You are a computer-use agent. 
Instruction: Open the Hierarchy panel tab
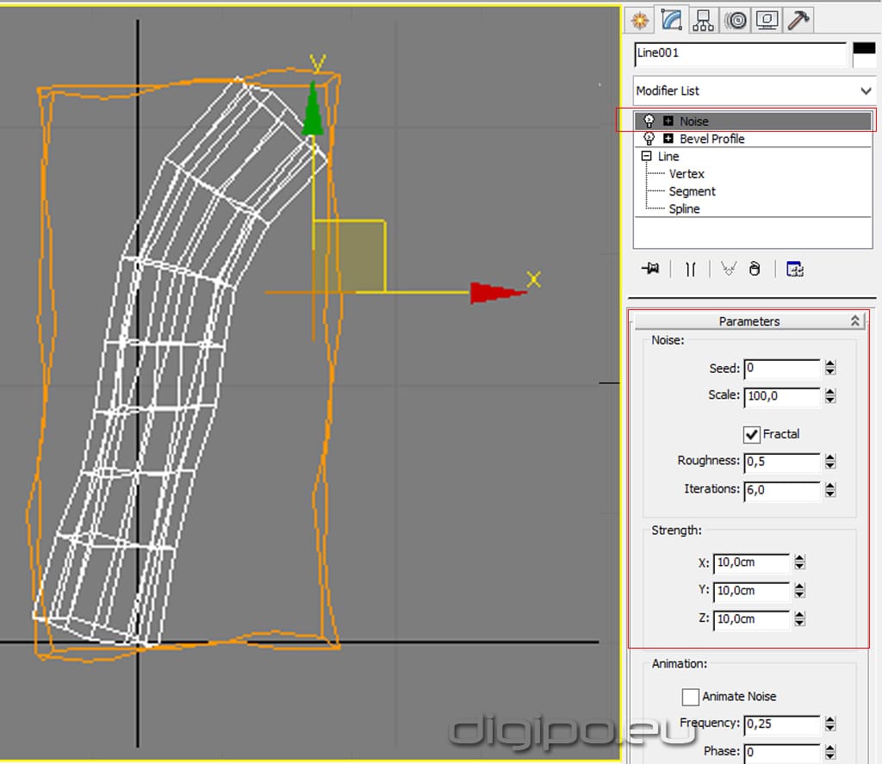(x=703, y=20)
